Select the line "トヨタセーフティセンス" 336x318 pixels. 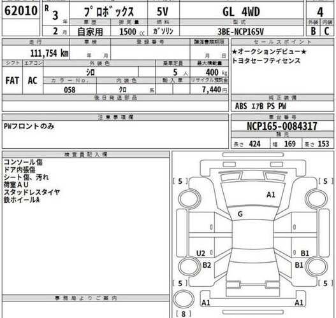click(x=266, y=60)
